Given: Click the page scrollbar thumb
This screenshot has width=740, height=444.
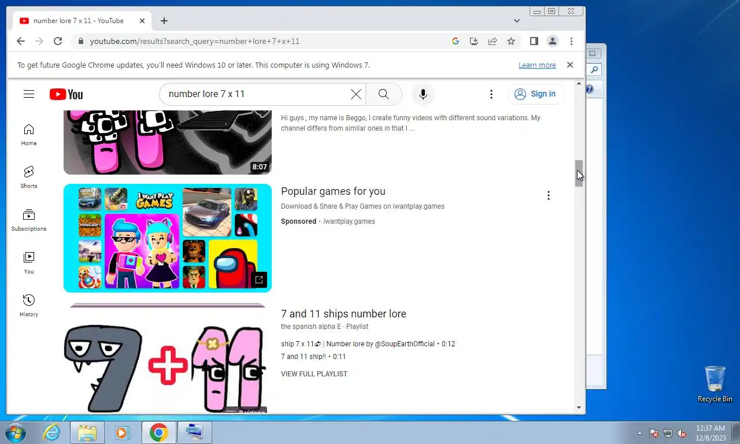Looking at the screenshot, I should tap(579, 173).
